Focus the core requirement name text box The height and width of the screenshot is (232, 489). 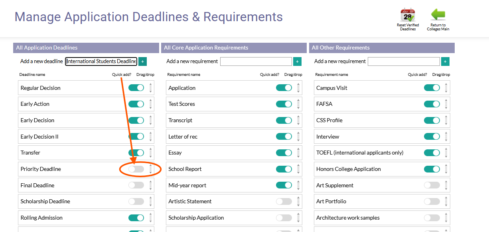[x=256, y=61]
